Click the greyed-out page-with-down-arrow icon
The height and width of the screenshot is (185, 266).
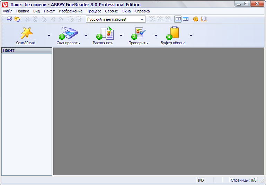(x=79, y=19)
